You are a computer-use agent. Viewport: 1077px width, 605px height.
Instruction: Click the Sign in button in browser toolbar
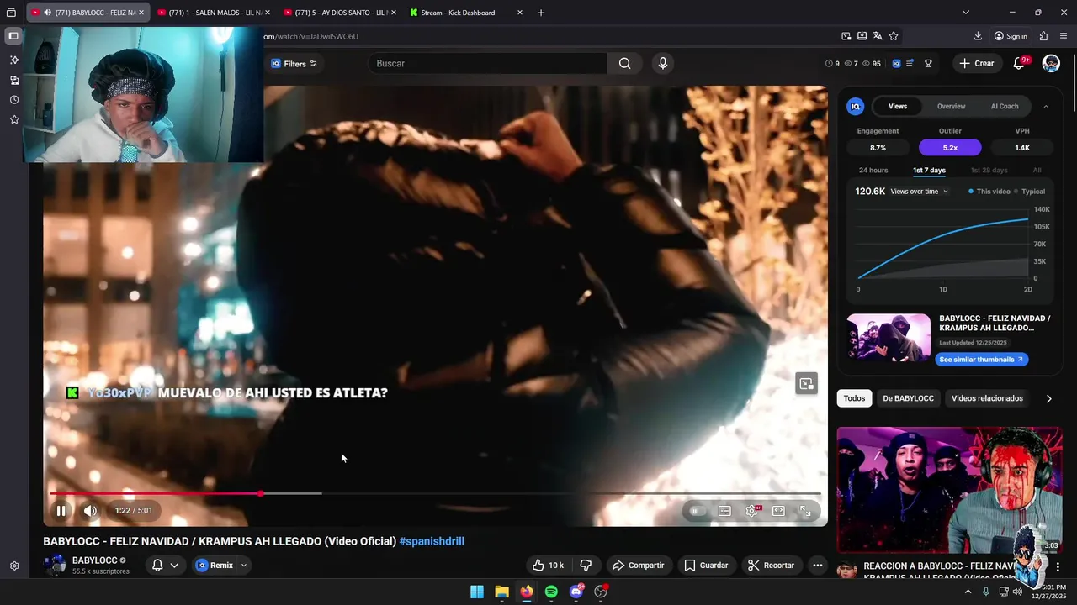click(x=1011, y=36)
